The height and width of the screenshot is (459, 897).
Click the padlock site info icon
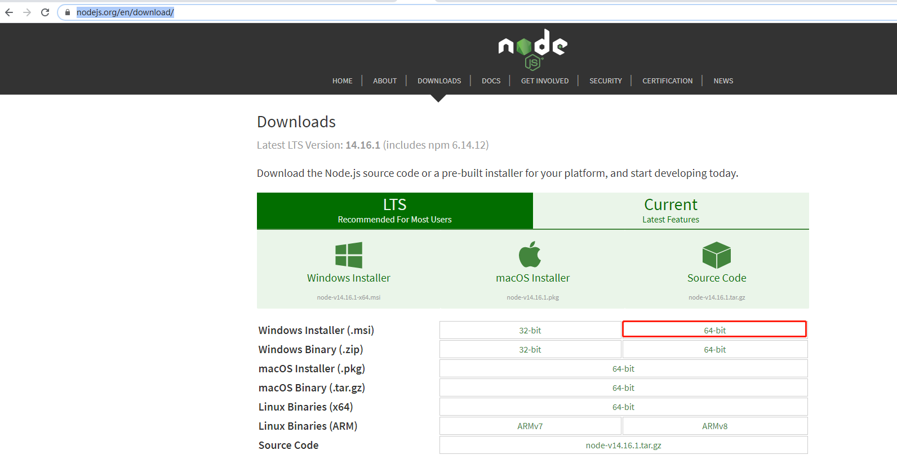68,12
